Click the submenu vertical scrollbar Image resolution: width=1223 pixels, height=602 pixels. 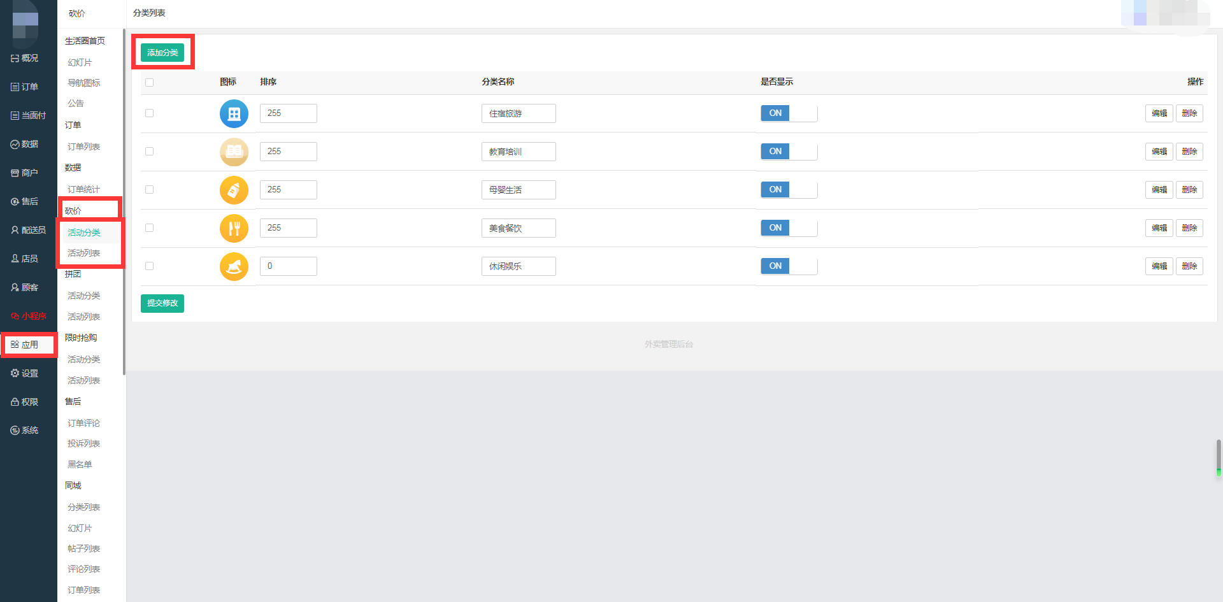124,201
